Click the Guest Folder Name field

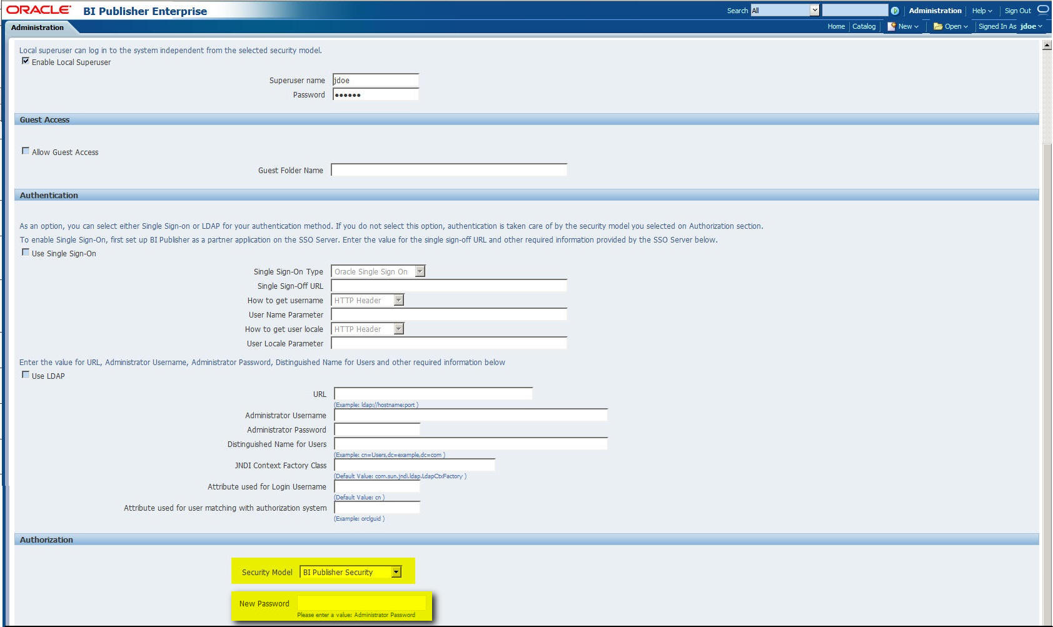[x=449, y=170]
